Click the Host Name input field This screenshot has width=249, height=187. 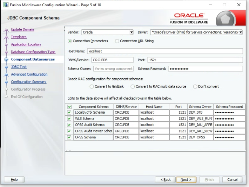(165, 51)
